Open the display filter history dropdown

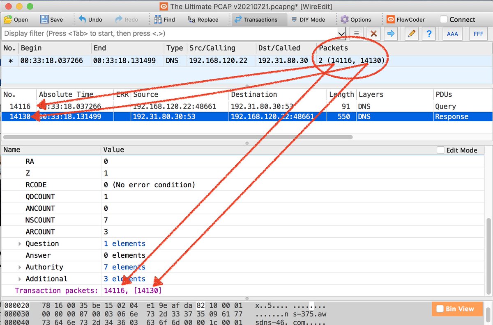(341, 34)
